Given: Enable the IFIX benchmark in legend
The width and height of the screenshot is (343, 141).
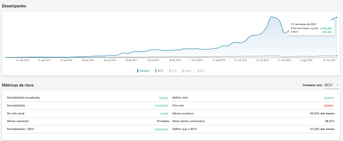Looking at the screenshot, I should point(174,71).
